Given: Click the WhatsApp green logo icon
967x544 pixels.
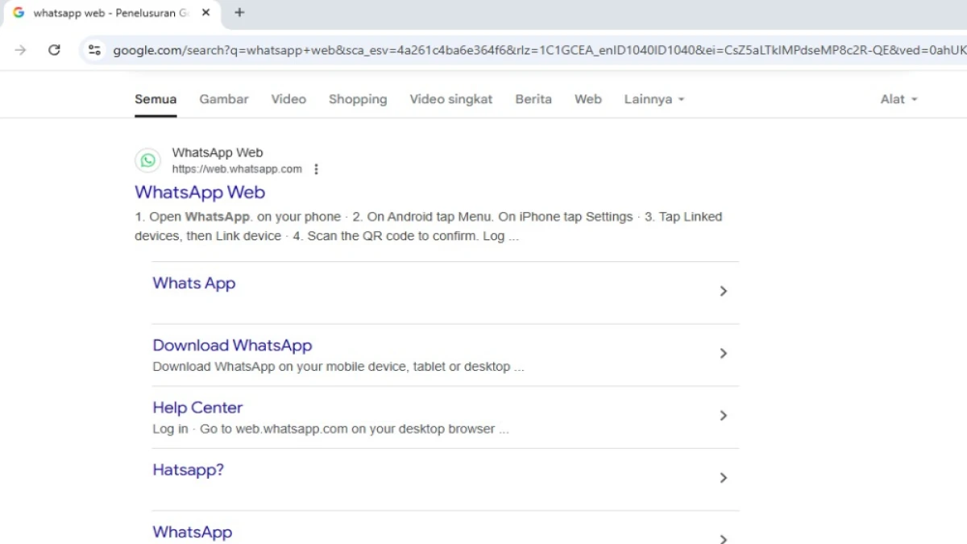Looking at the screenshot, I should point(147,160).
